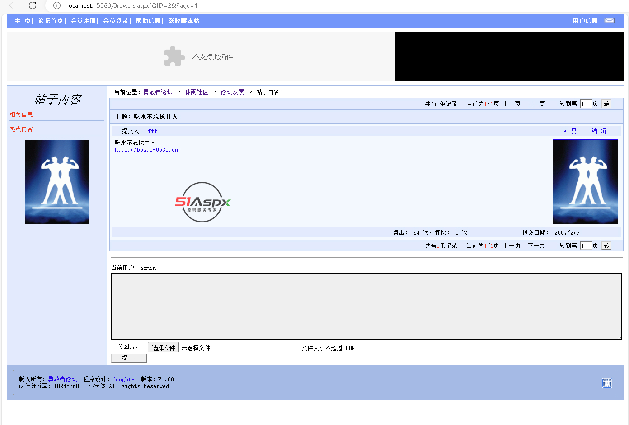
Task: Click 上一页 in the pager below the post
Action: tap(512, 245)
